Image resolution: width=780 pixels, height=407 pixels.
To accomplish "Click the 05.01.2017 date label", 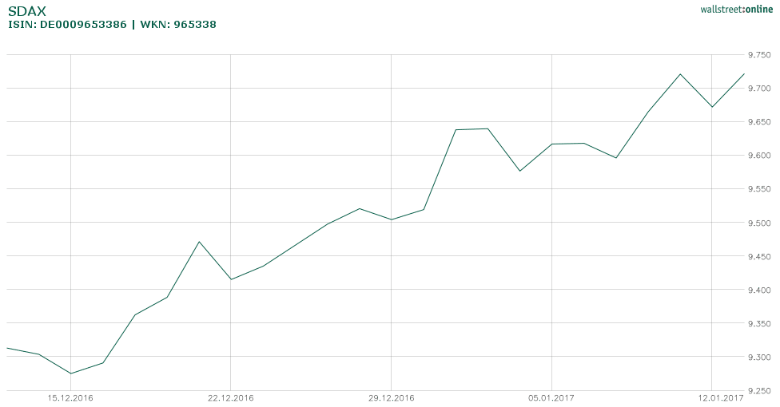I will (551, 398).
